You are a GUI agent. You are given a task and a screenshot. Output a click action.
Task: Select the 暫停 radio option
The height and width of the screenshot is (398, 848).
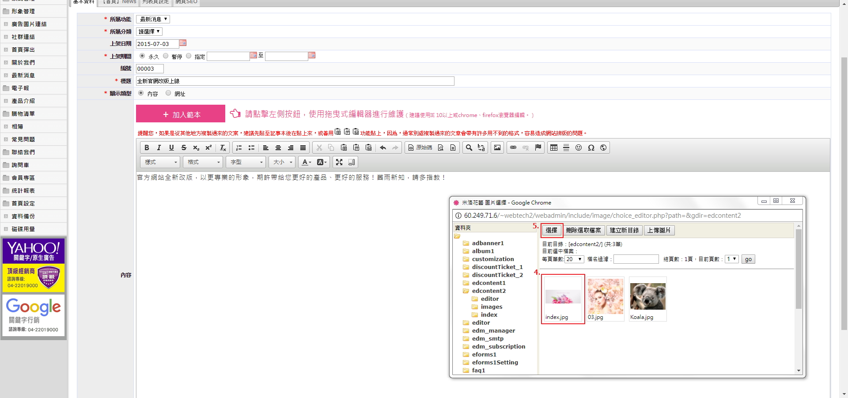coord(166,56)
